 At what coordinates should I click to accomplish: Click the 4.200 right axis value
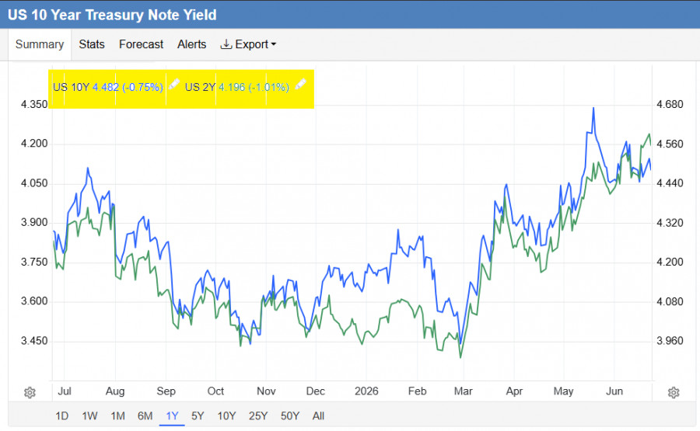point(670,262)
